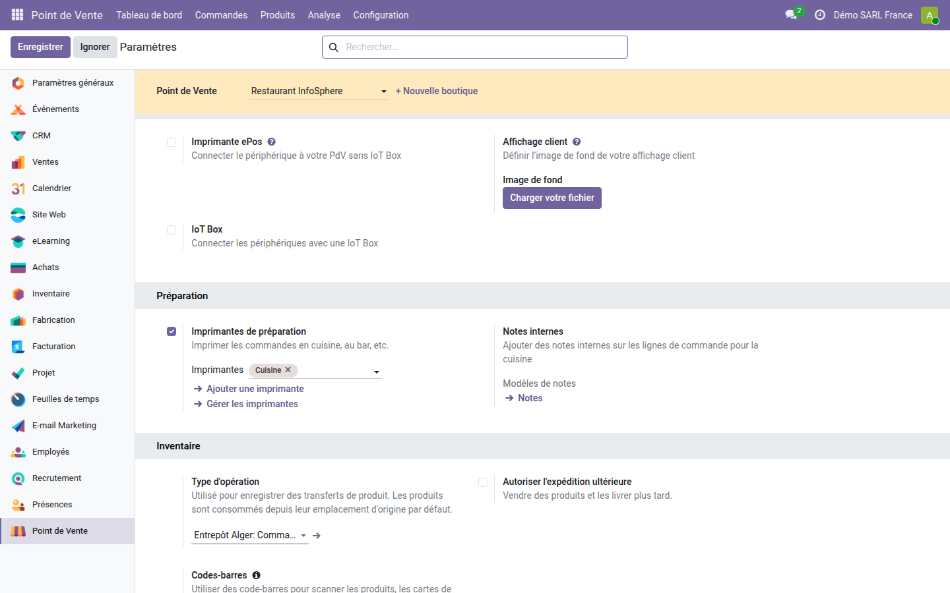950x593 pixels.
Task: Open the Commandes menu
Action: coord(221,15)
